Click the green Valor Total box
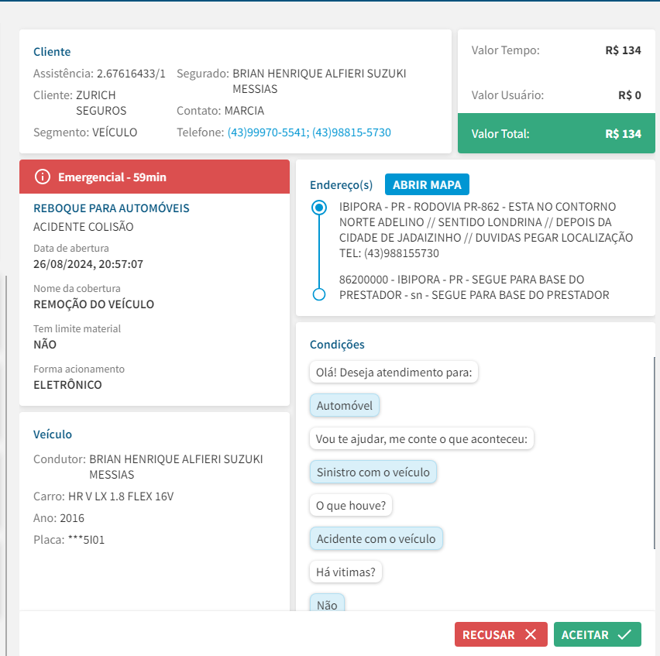This screenshot has width=660, height=656. click(x=556, y=133)
